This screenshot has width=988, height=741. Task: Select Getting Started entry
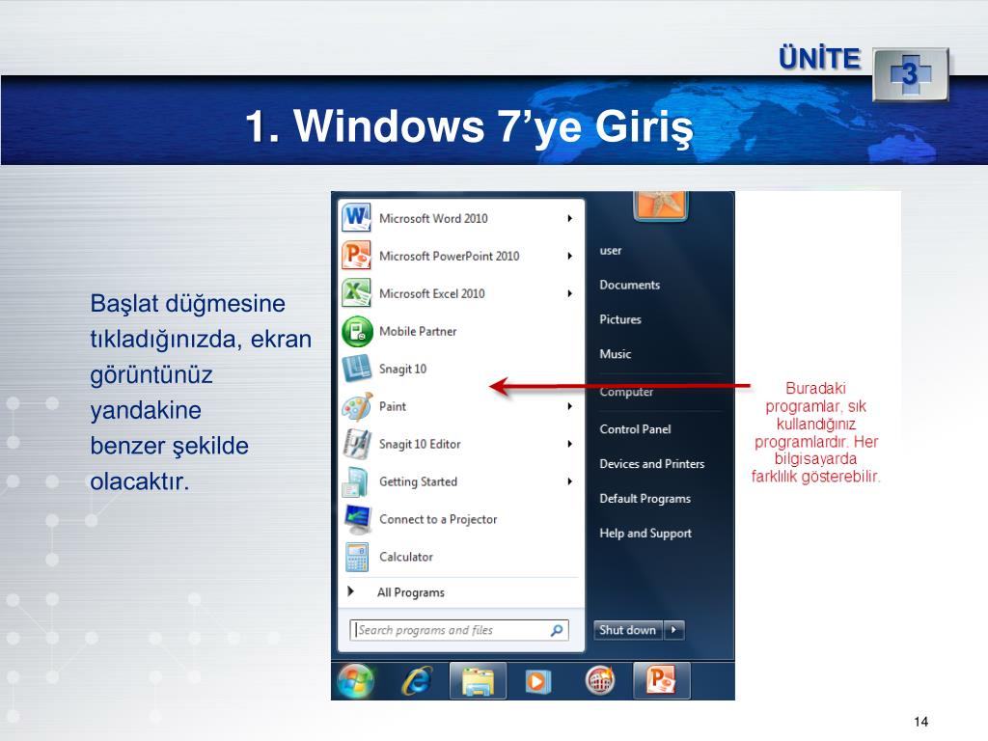(460, 481)
